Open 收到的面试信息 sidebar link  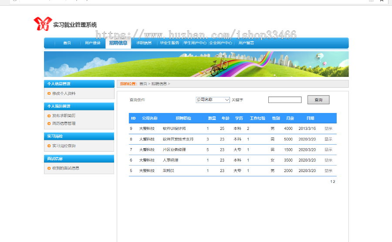(66, 168)
